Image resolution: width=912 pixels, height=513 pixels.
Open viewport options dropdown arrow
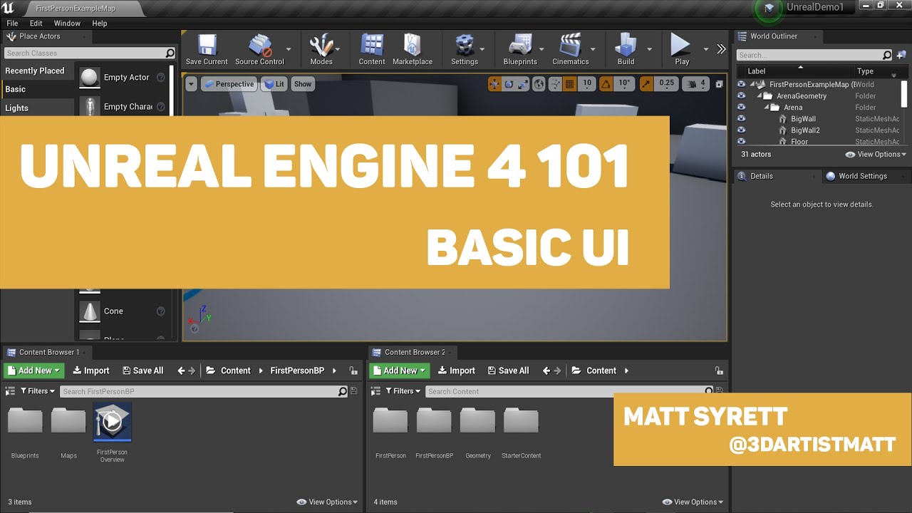191,84
